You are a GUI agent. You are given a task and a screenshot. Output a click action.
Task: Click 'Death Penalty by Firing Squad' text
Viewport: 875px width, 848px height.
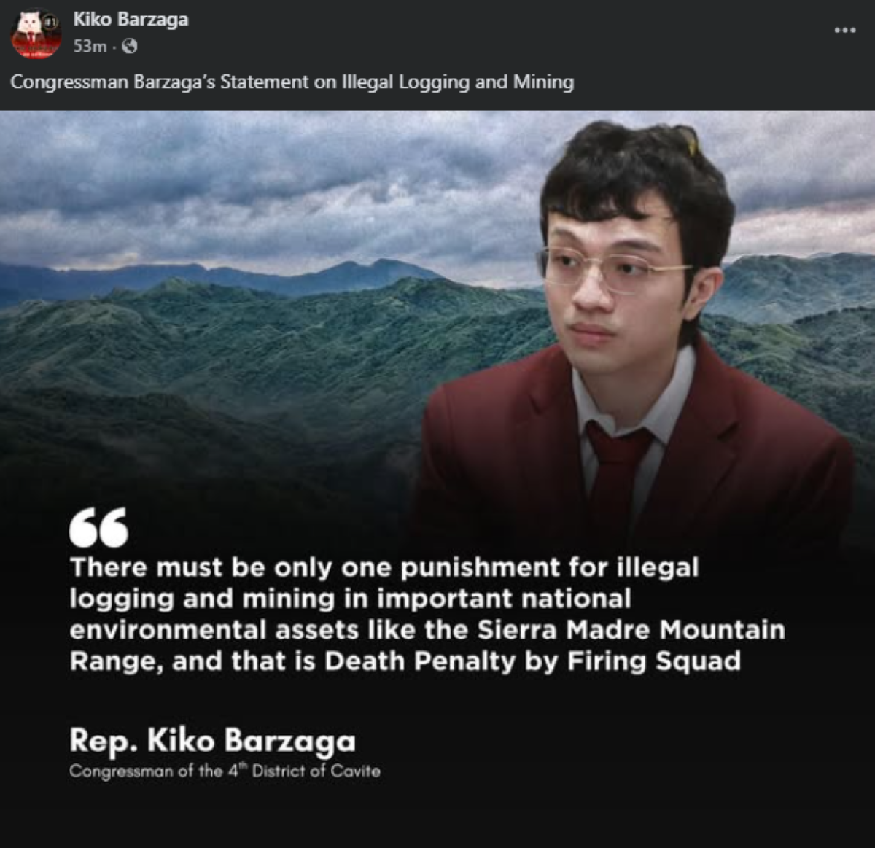(532, 661)
